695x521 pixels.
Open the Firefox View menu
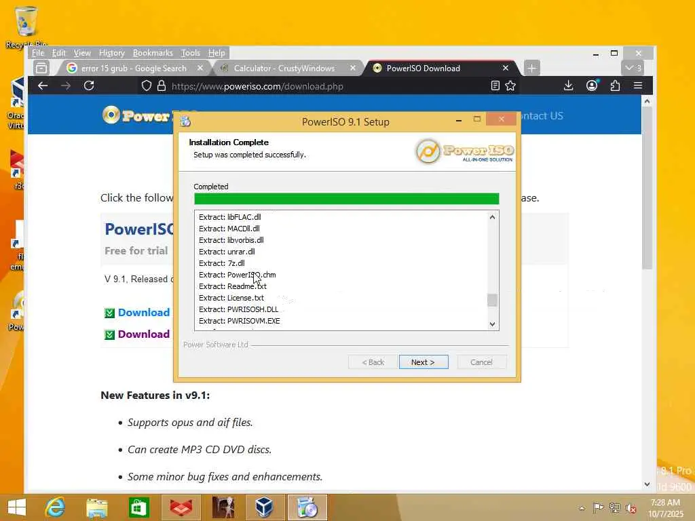(x=82, y=53)
